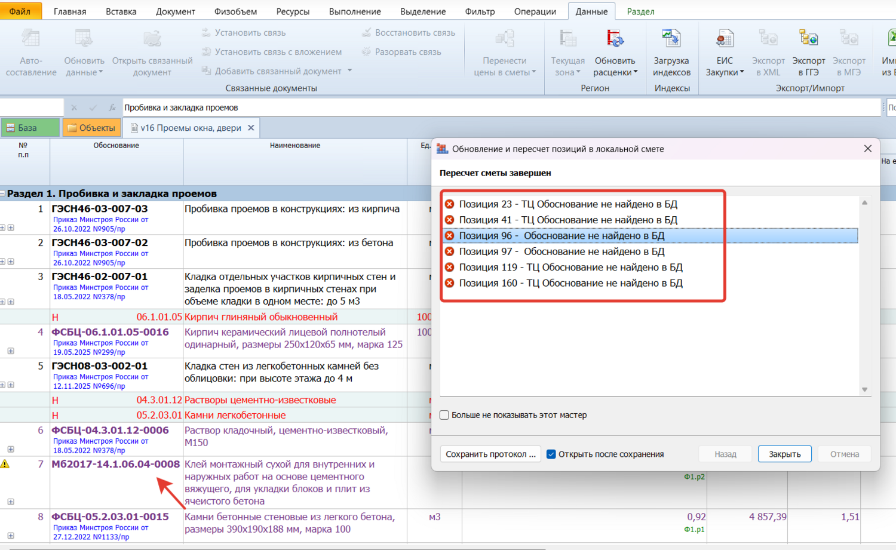Screen dimensions: 896x550
Task: Click the warning triangle on row 7
Action: 5,464
